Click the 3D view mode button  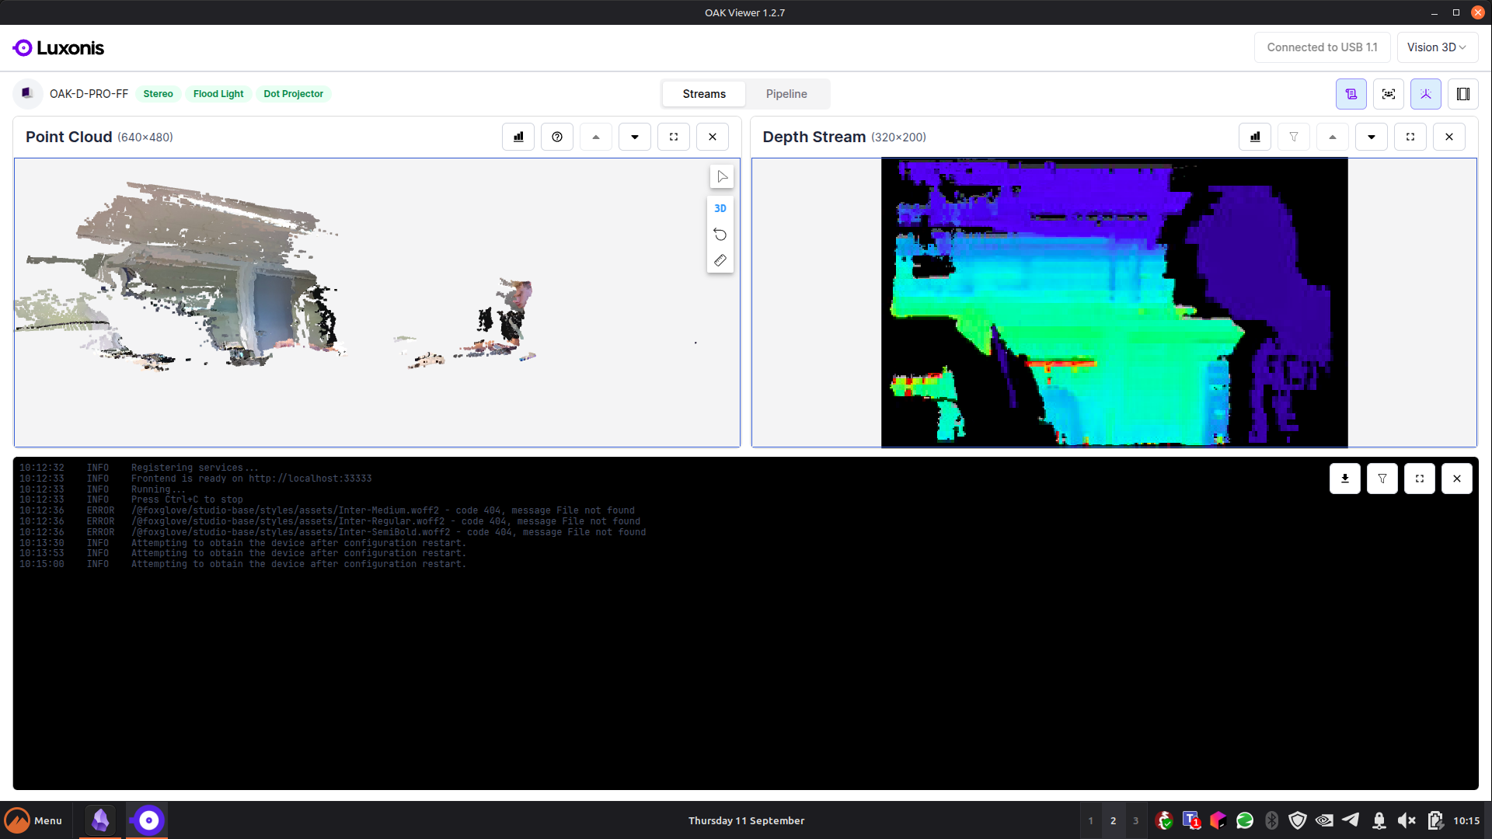coord(720,208)
